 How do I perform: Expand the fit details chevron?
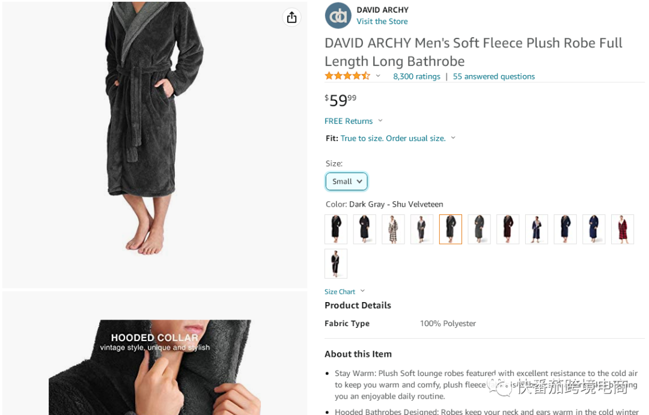click(453, 138)
